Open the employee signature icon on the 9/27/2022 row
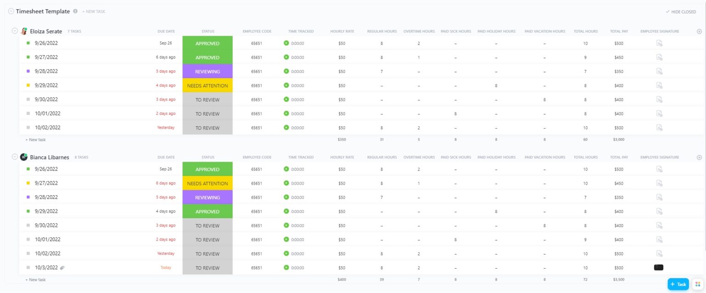Image resolution: width=706 pixels, height=293 pixels. click(x=659, y=57)
